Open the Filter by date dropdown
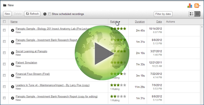The image size is (204, 105). pos(163,14)
